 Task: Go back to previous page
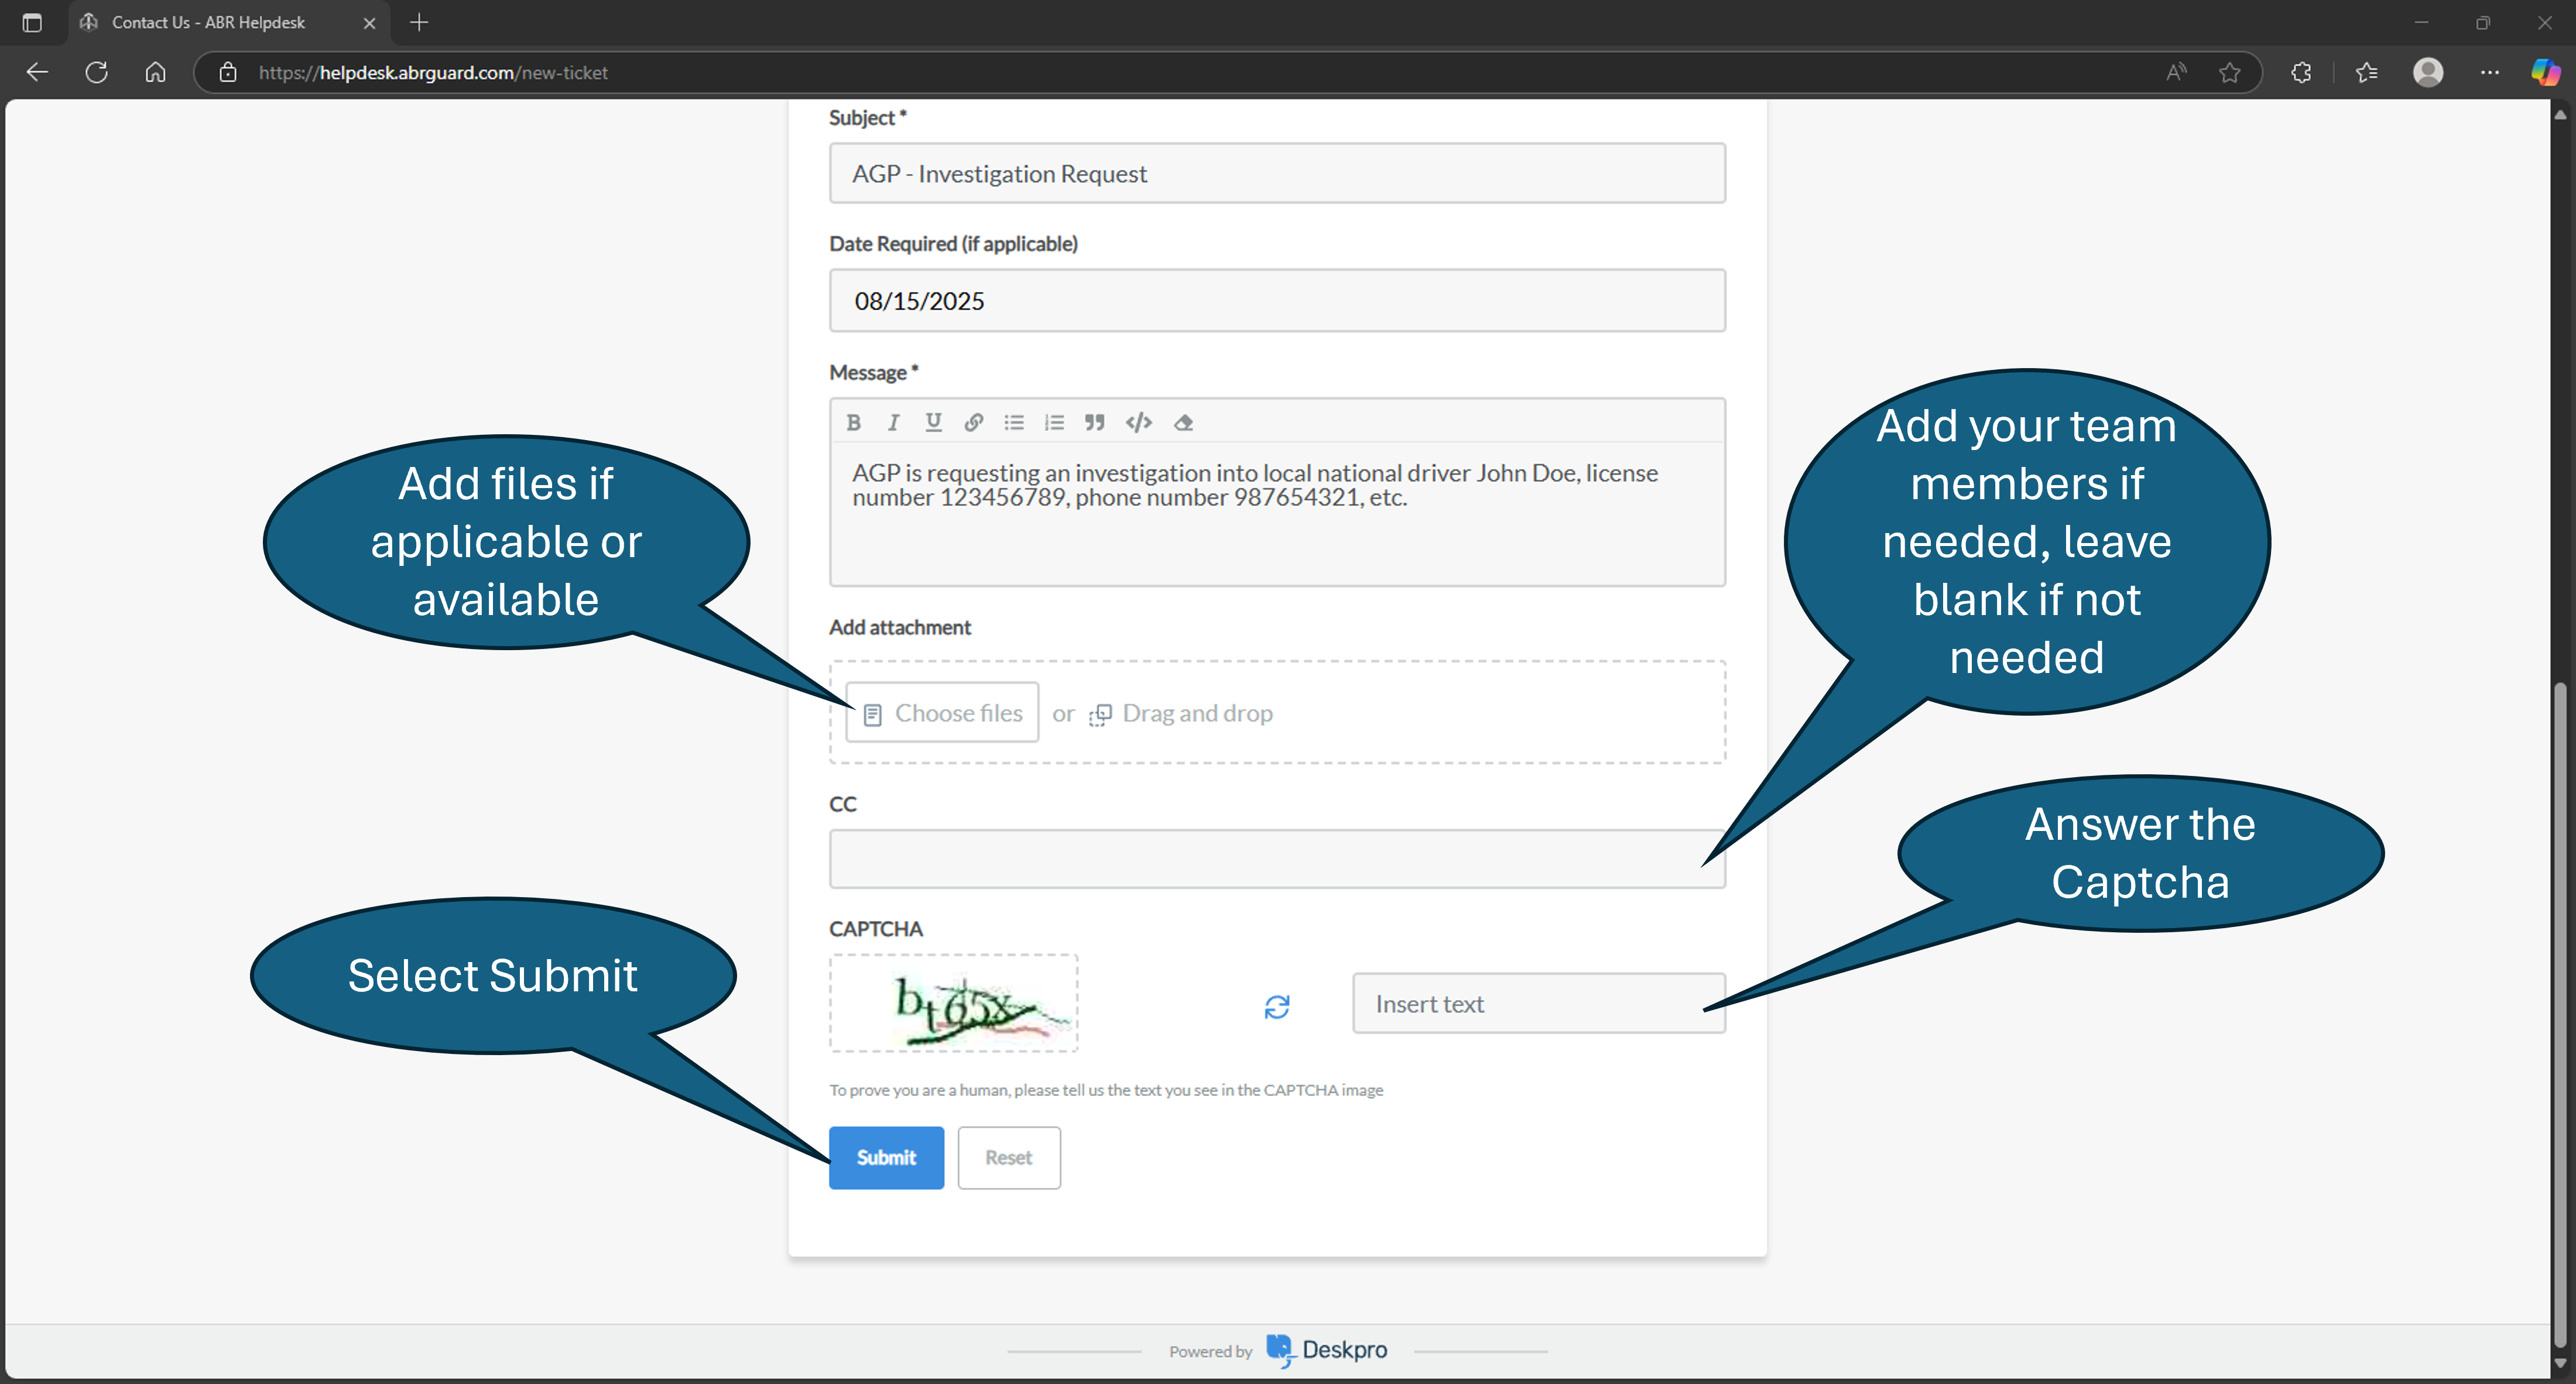point(37,72)
